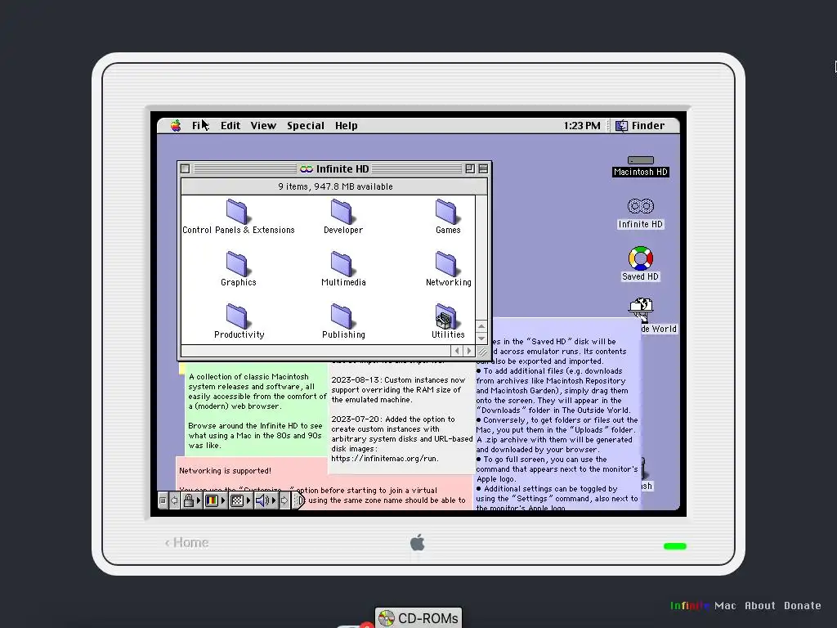Click the Infinite HD window zoom box
The width and height of the screenshot is (837, 628).
[470, 168]
